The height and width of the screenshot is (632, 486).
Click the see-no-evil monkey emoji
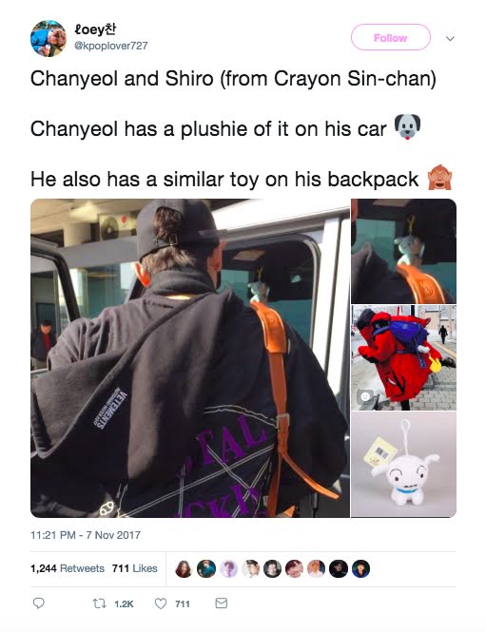coord(439,178)
